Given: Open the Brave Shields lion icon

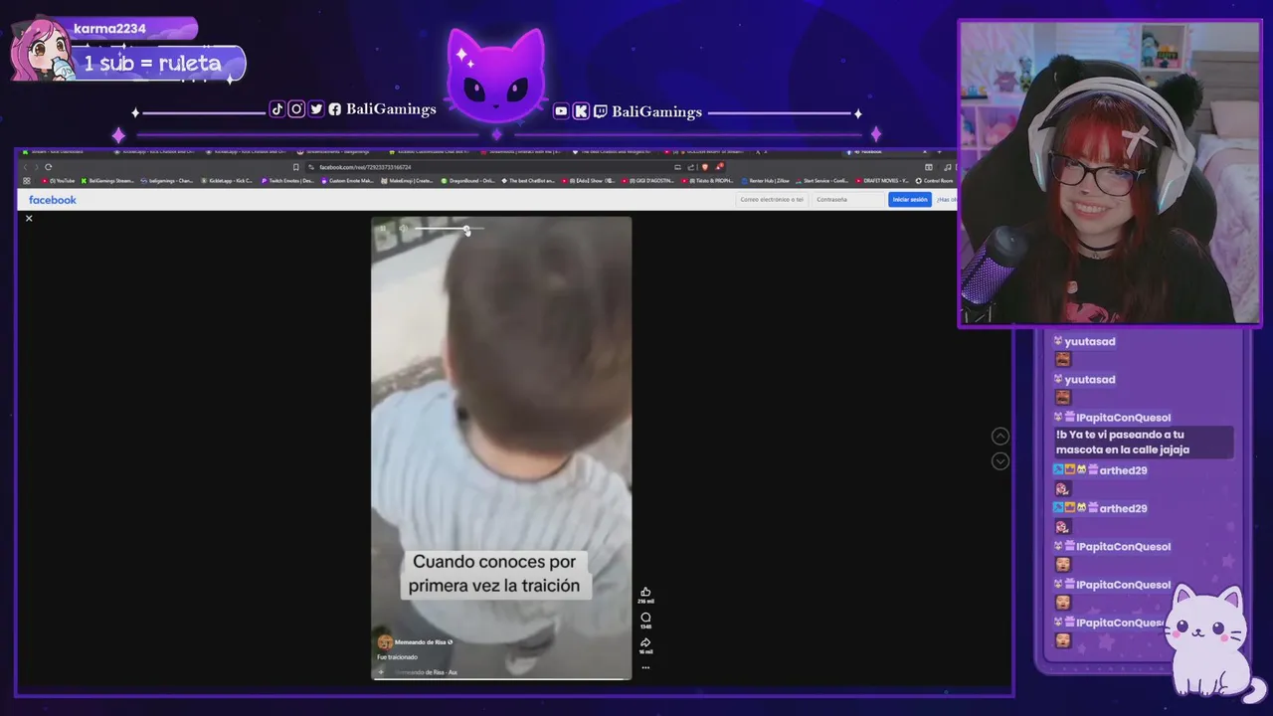Looking at the screenshot, I should pyautogui.click(x=705, y=167).
